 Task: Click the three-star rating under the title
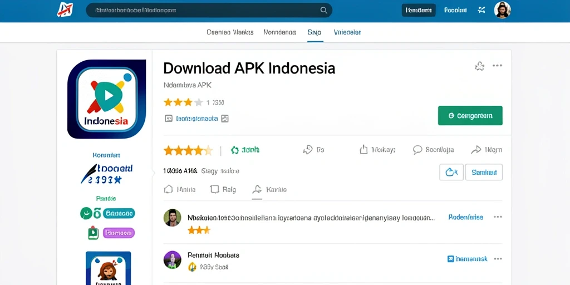coord(183,102)
